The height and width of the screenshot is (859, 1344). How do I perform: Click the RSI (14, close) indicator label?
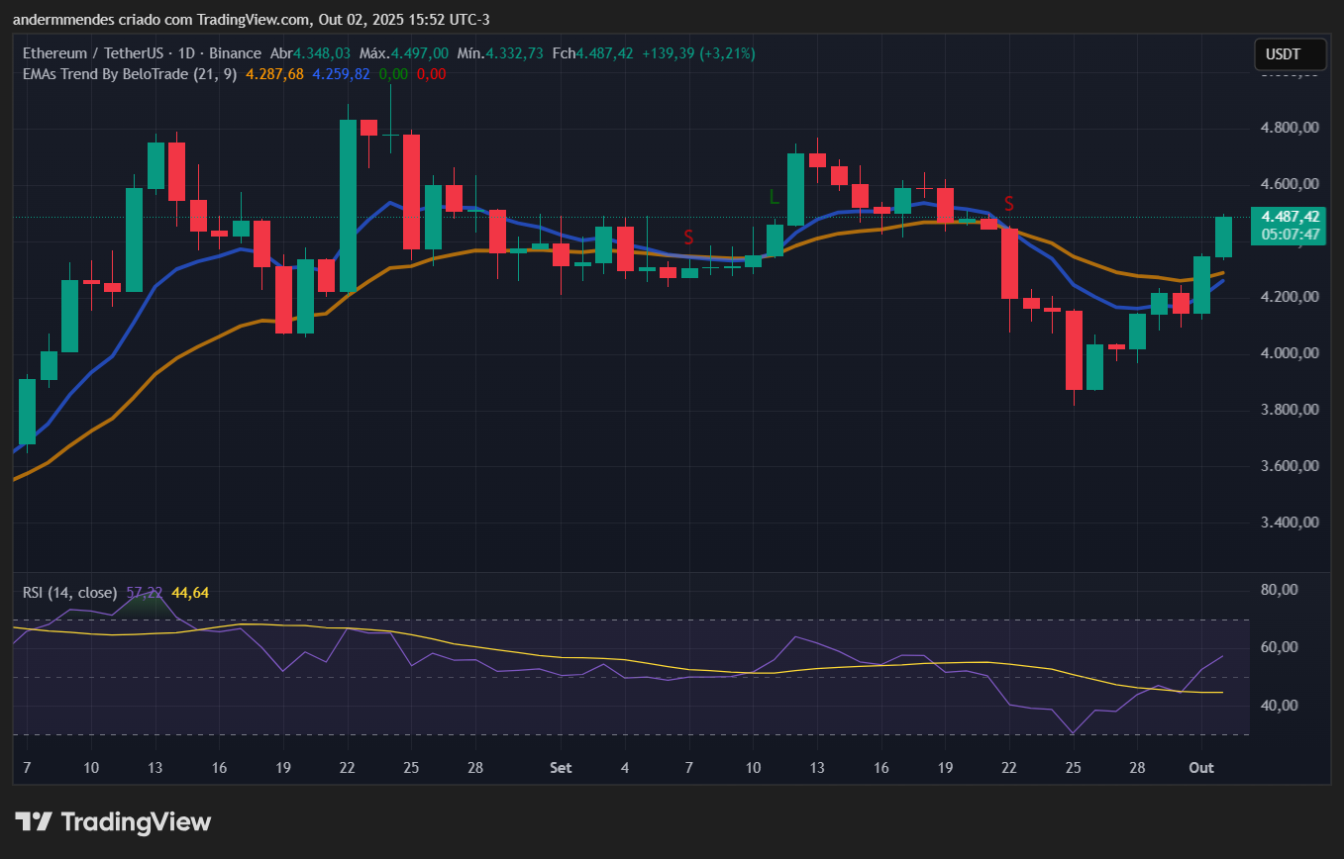click(x=69, y=593)
